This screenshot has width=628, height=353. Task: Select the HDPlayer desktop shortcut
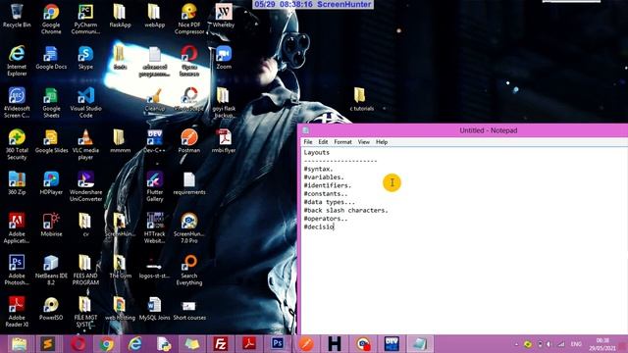coord(51,183)
